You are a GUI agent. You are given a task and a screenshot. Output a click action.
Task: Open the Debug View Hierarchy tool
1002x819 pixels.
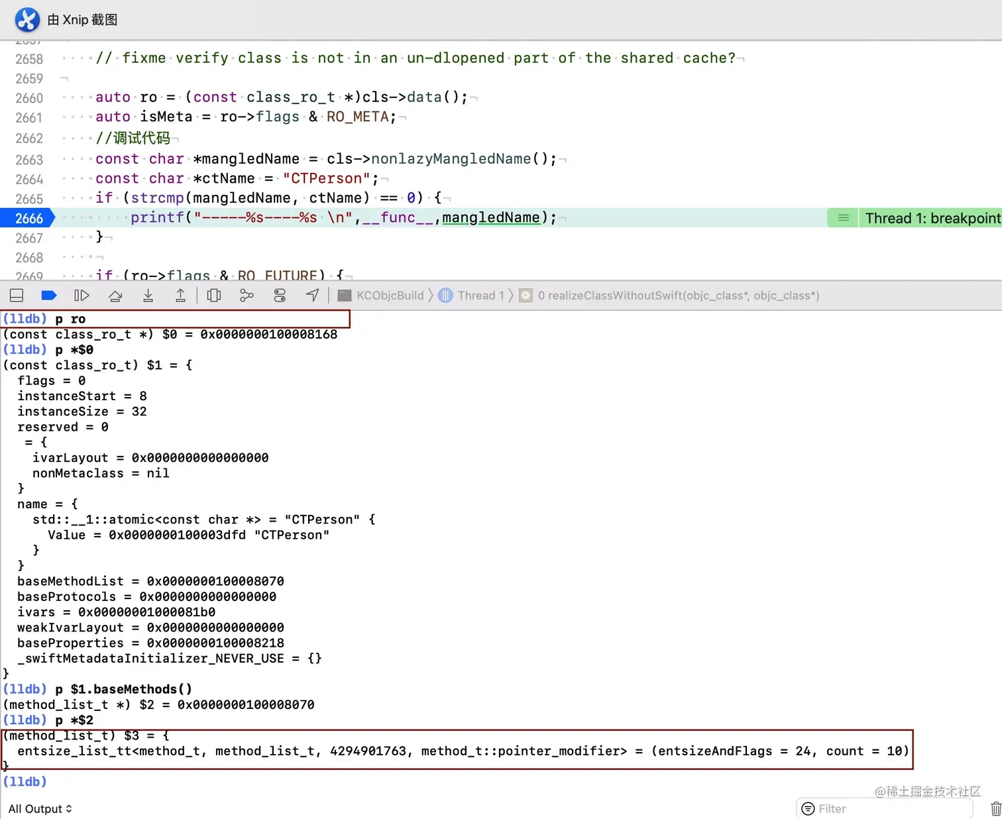coord(213,296)
